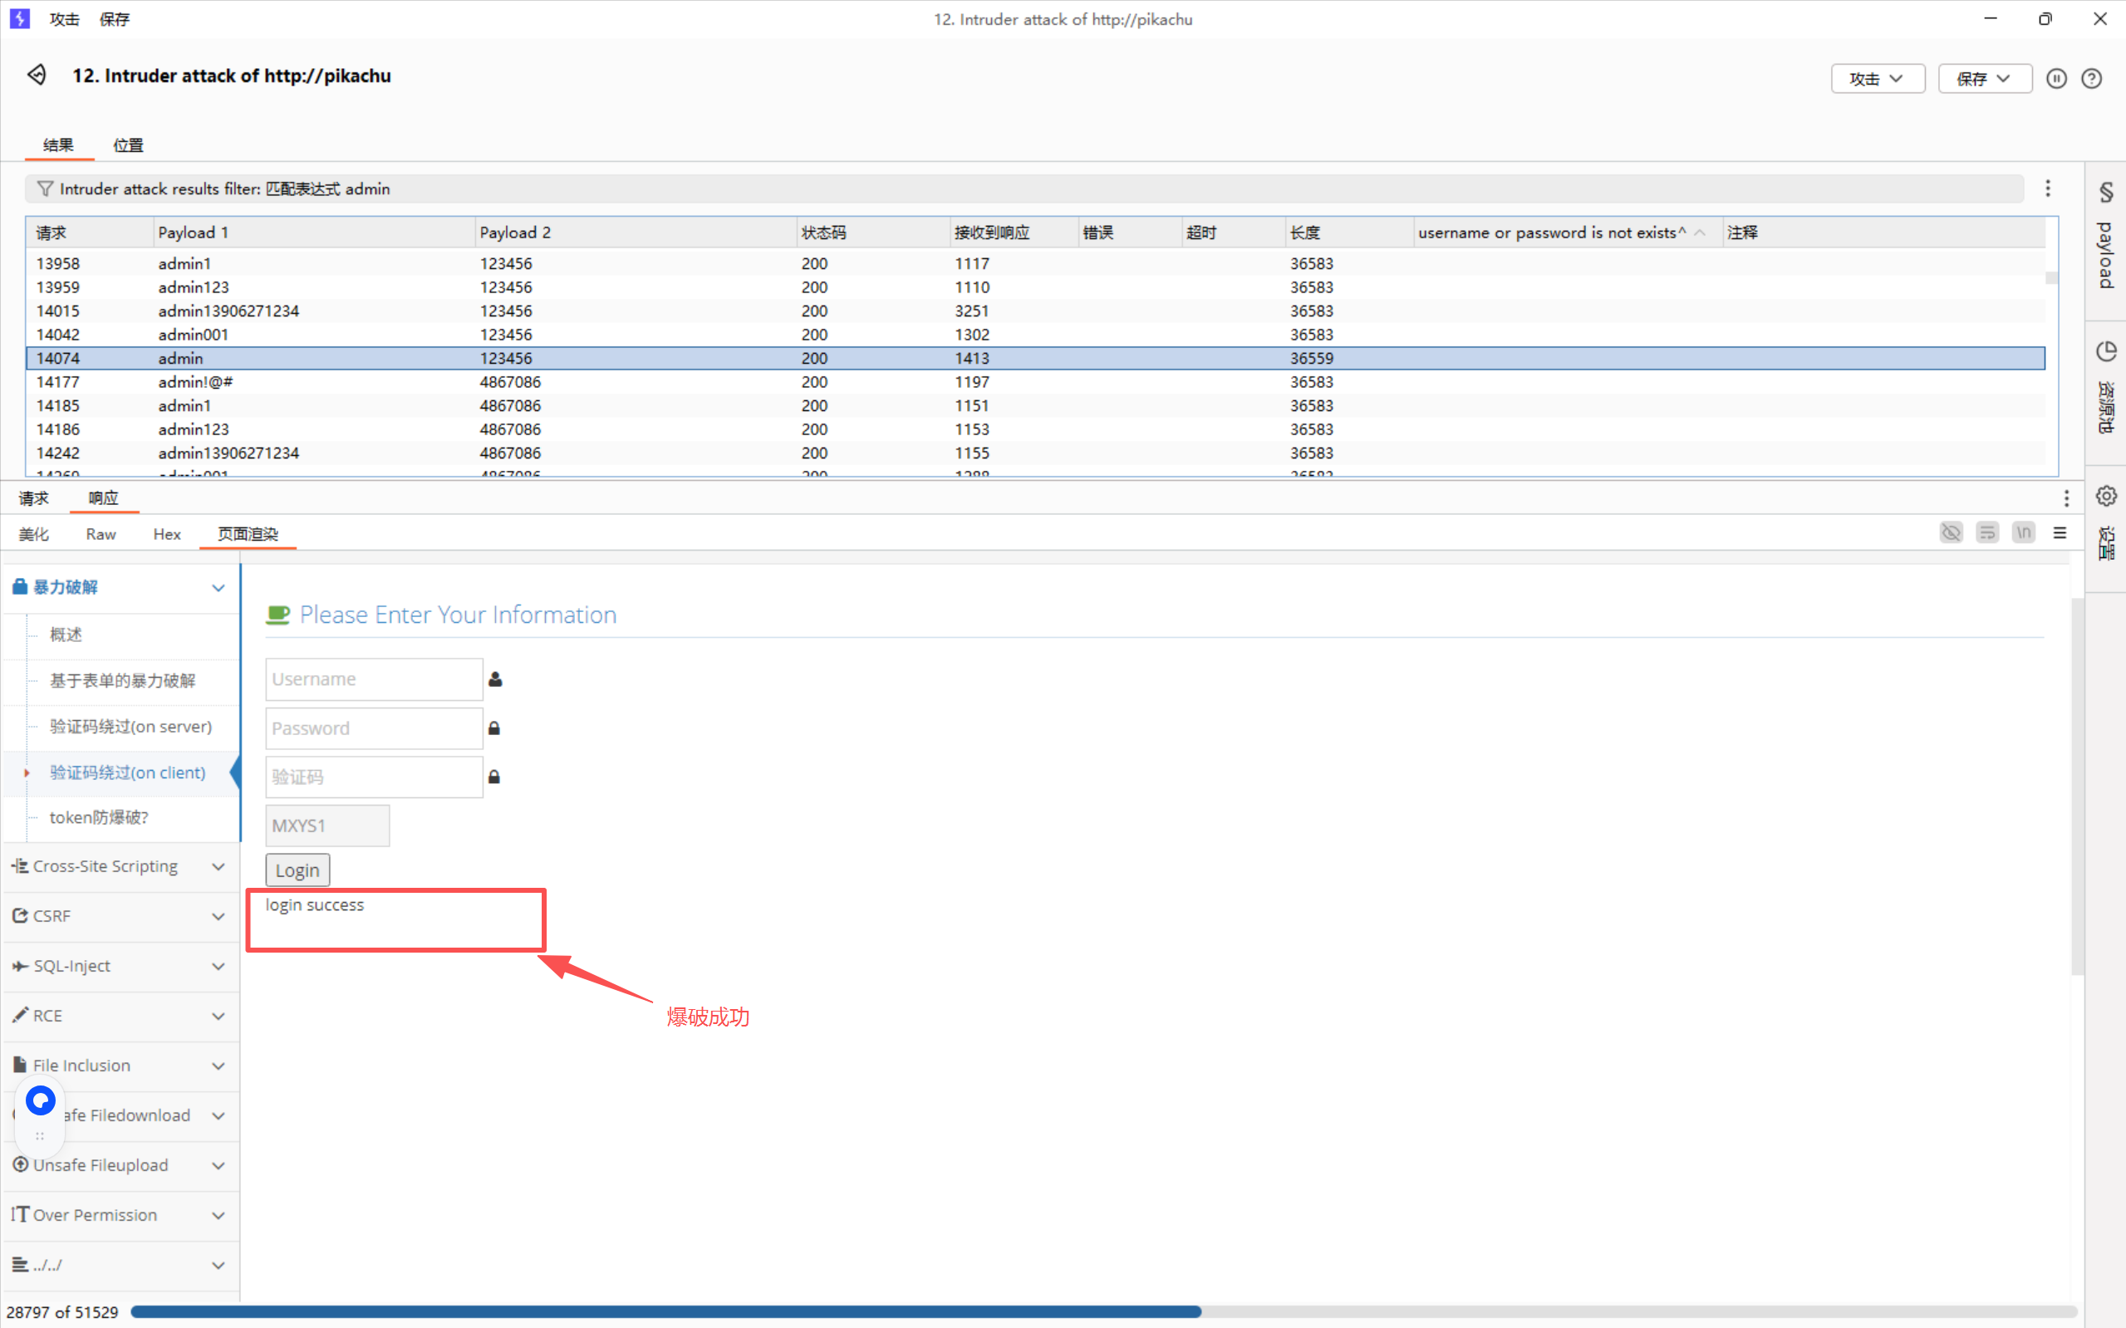Screen dimensions: 2126x1328
Task: Open payload side panel icon
Action: 2106,194
